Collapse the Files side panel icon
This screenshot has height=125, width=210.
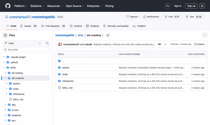pos(5,35)
